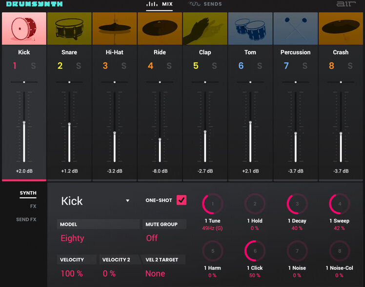
Task: Click the Click value 50 %
Action: pos(255,275)
